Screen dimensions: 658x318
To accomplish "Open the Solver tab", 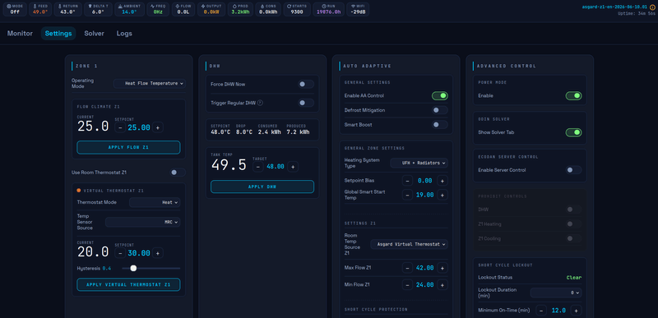I will (x=94, y=34).
